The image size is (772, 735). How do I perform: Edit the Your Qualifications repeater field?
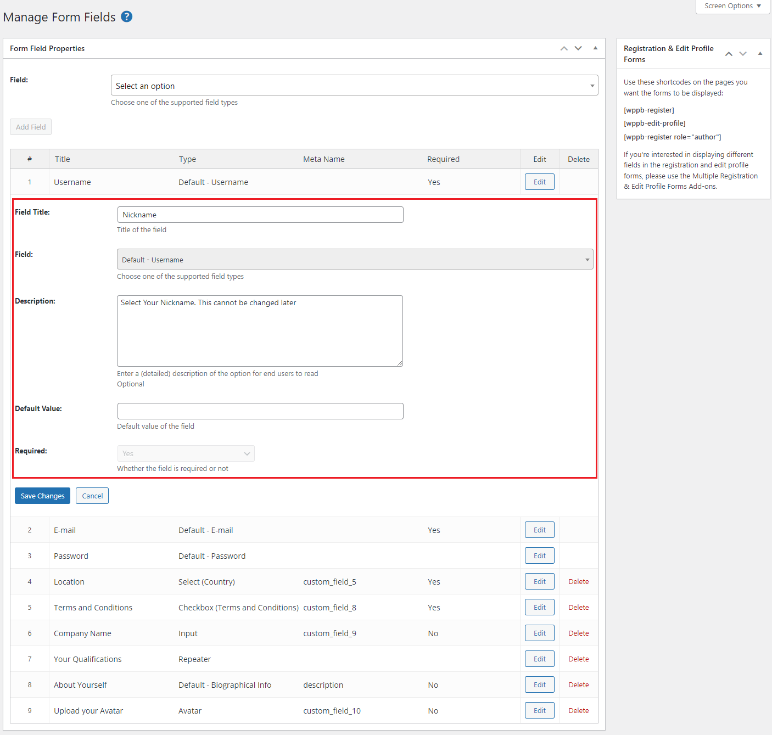click(x=539, y=659)
